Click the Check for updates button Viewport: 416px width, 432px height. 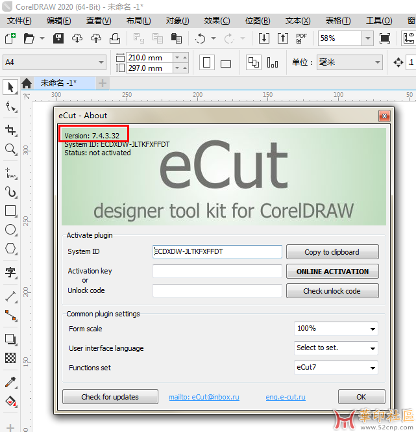tap(110, 397)
